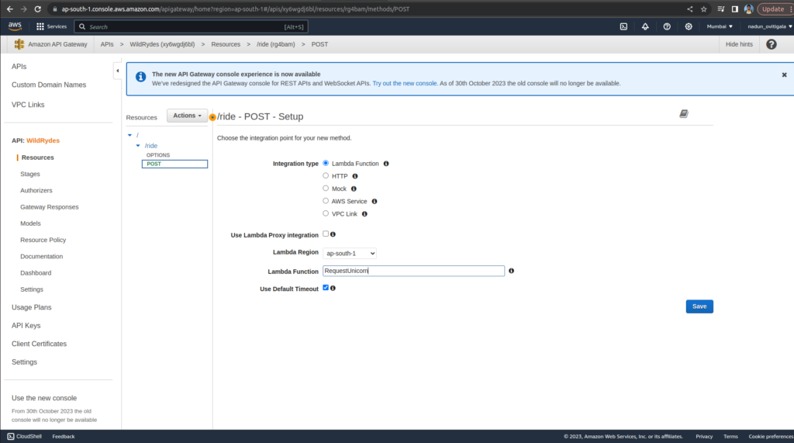Click the large help question mark icon
Viewport: 794px width, 443px height.
(x=772, y=44)
